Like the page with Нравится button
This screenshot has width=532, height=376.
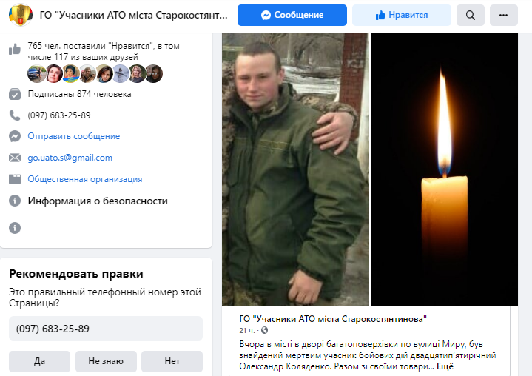[402, 15]
